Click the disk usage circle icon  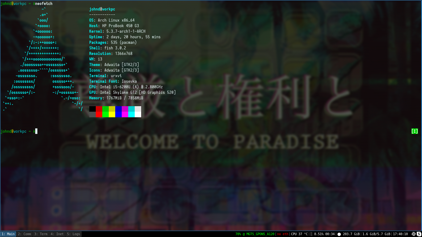339,234
